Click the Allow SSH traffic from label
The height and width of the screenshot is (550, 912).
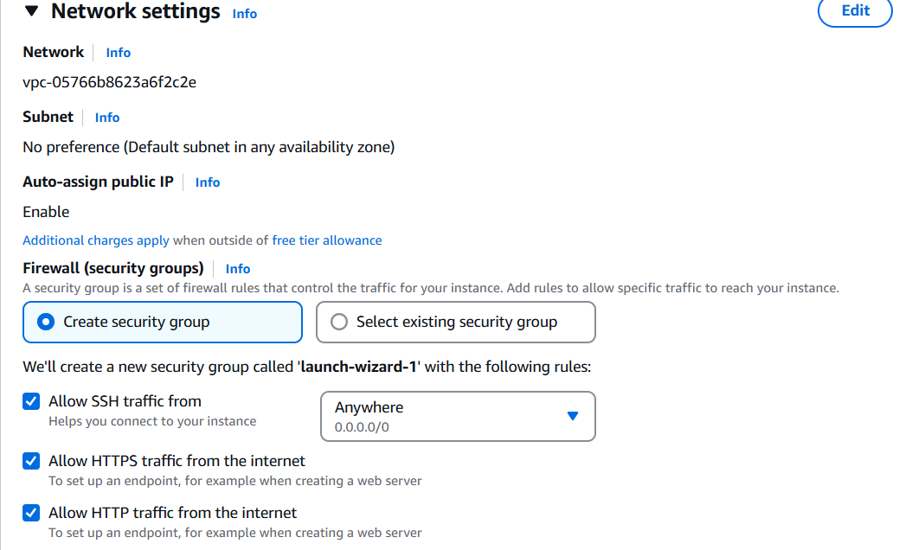pos(125,401)
